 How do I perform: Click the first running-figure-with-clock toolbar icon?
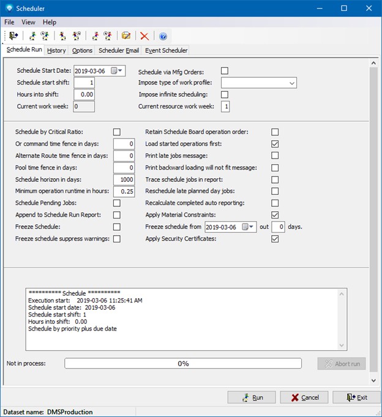(45, 36)
